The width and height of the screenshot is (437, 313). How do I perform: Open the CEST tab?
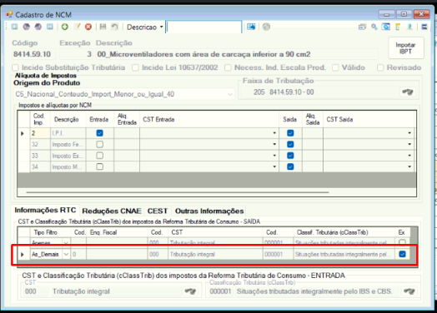click(158, 211)
